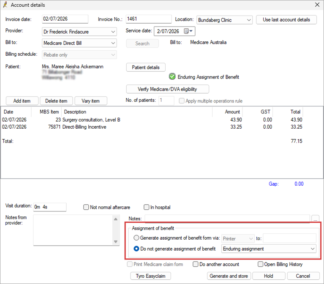Select Do not generate assignment of benefit

136,249
